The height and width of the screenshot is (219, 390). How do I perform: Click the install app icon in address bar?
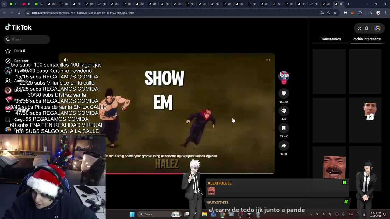tap(322, 13)
